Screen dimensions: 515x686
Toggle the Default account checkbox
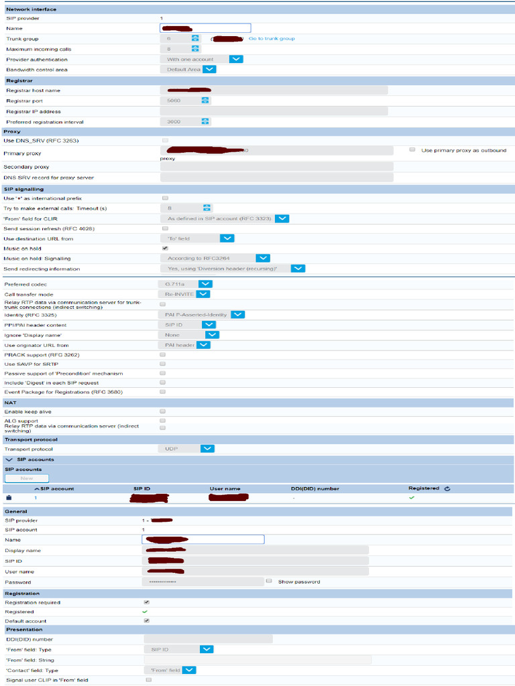[x=147, y=621]
